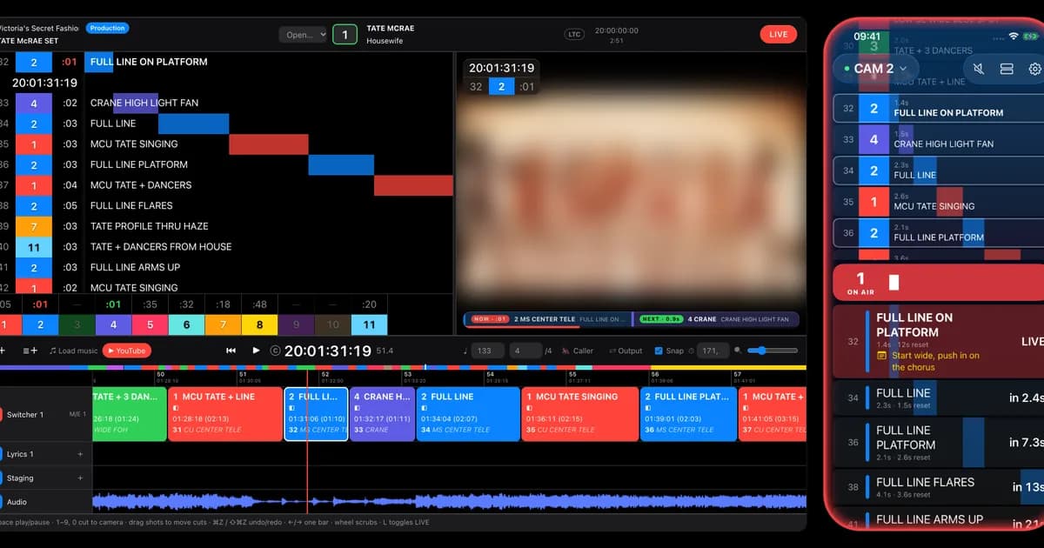Click Switcher 1 track red icon
This screenshot has height=548, width=1044.
pos(1,415)
